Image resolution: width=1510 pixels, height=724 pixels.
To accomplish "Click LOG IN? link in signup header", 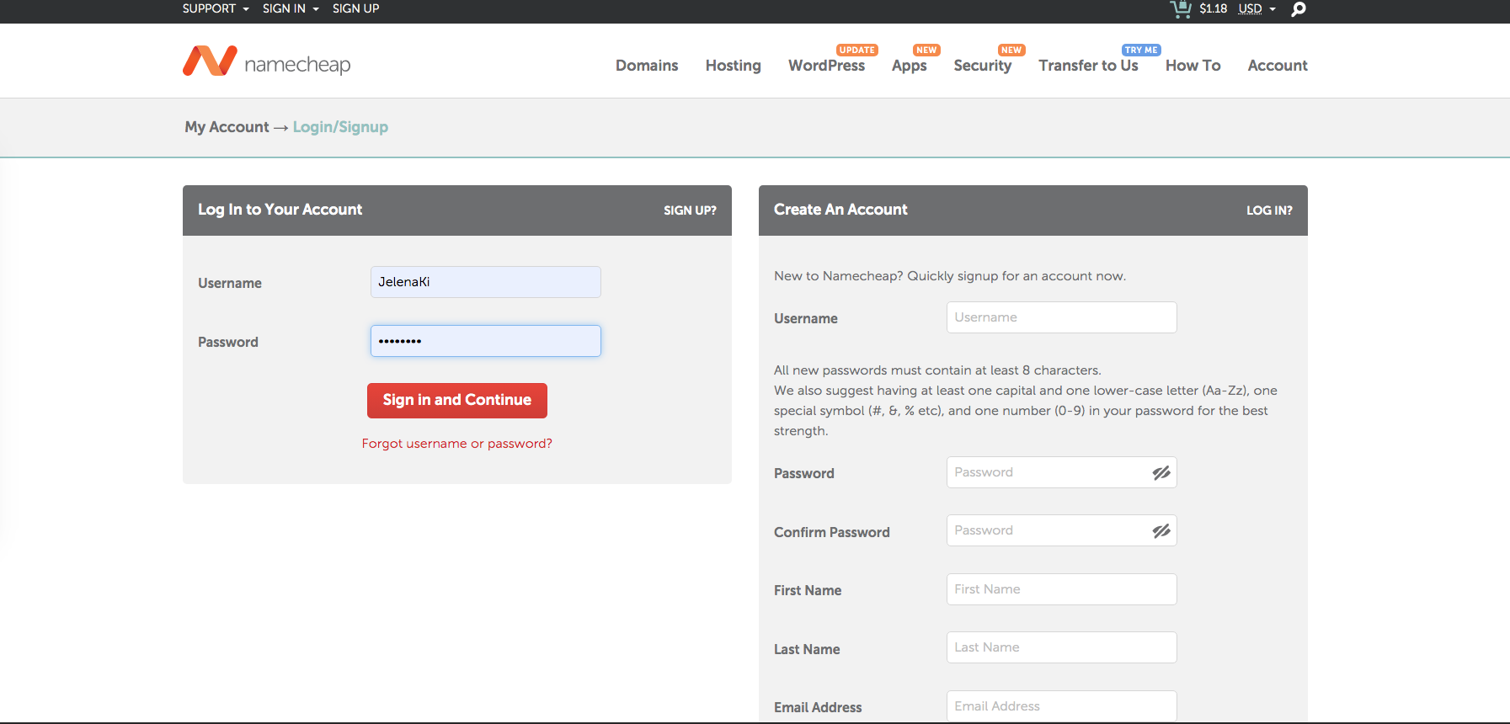I will 1268,210.
